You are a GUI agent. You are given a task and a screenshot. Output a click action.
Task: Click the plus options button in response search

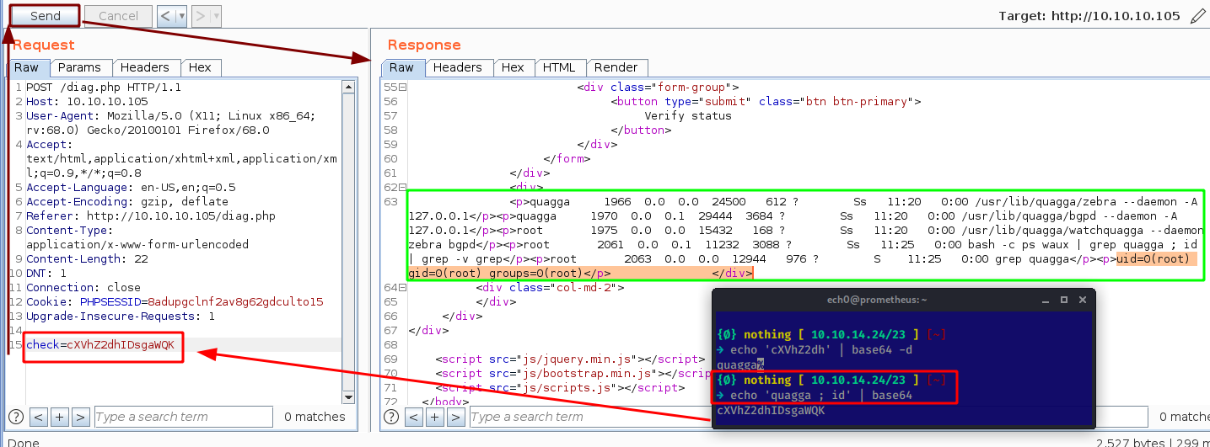pos(435,417)
